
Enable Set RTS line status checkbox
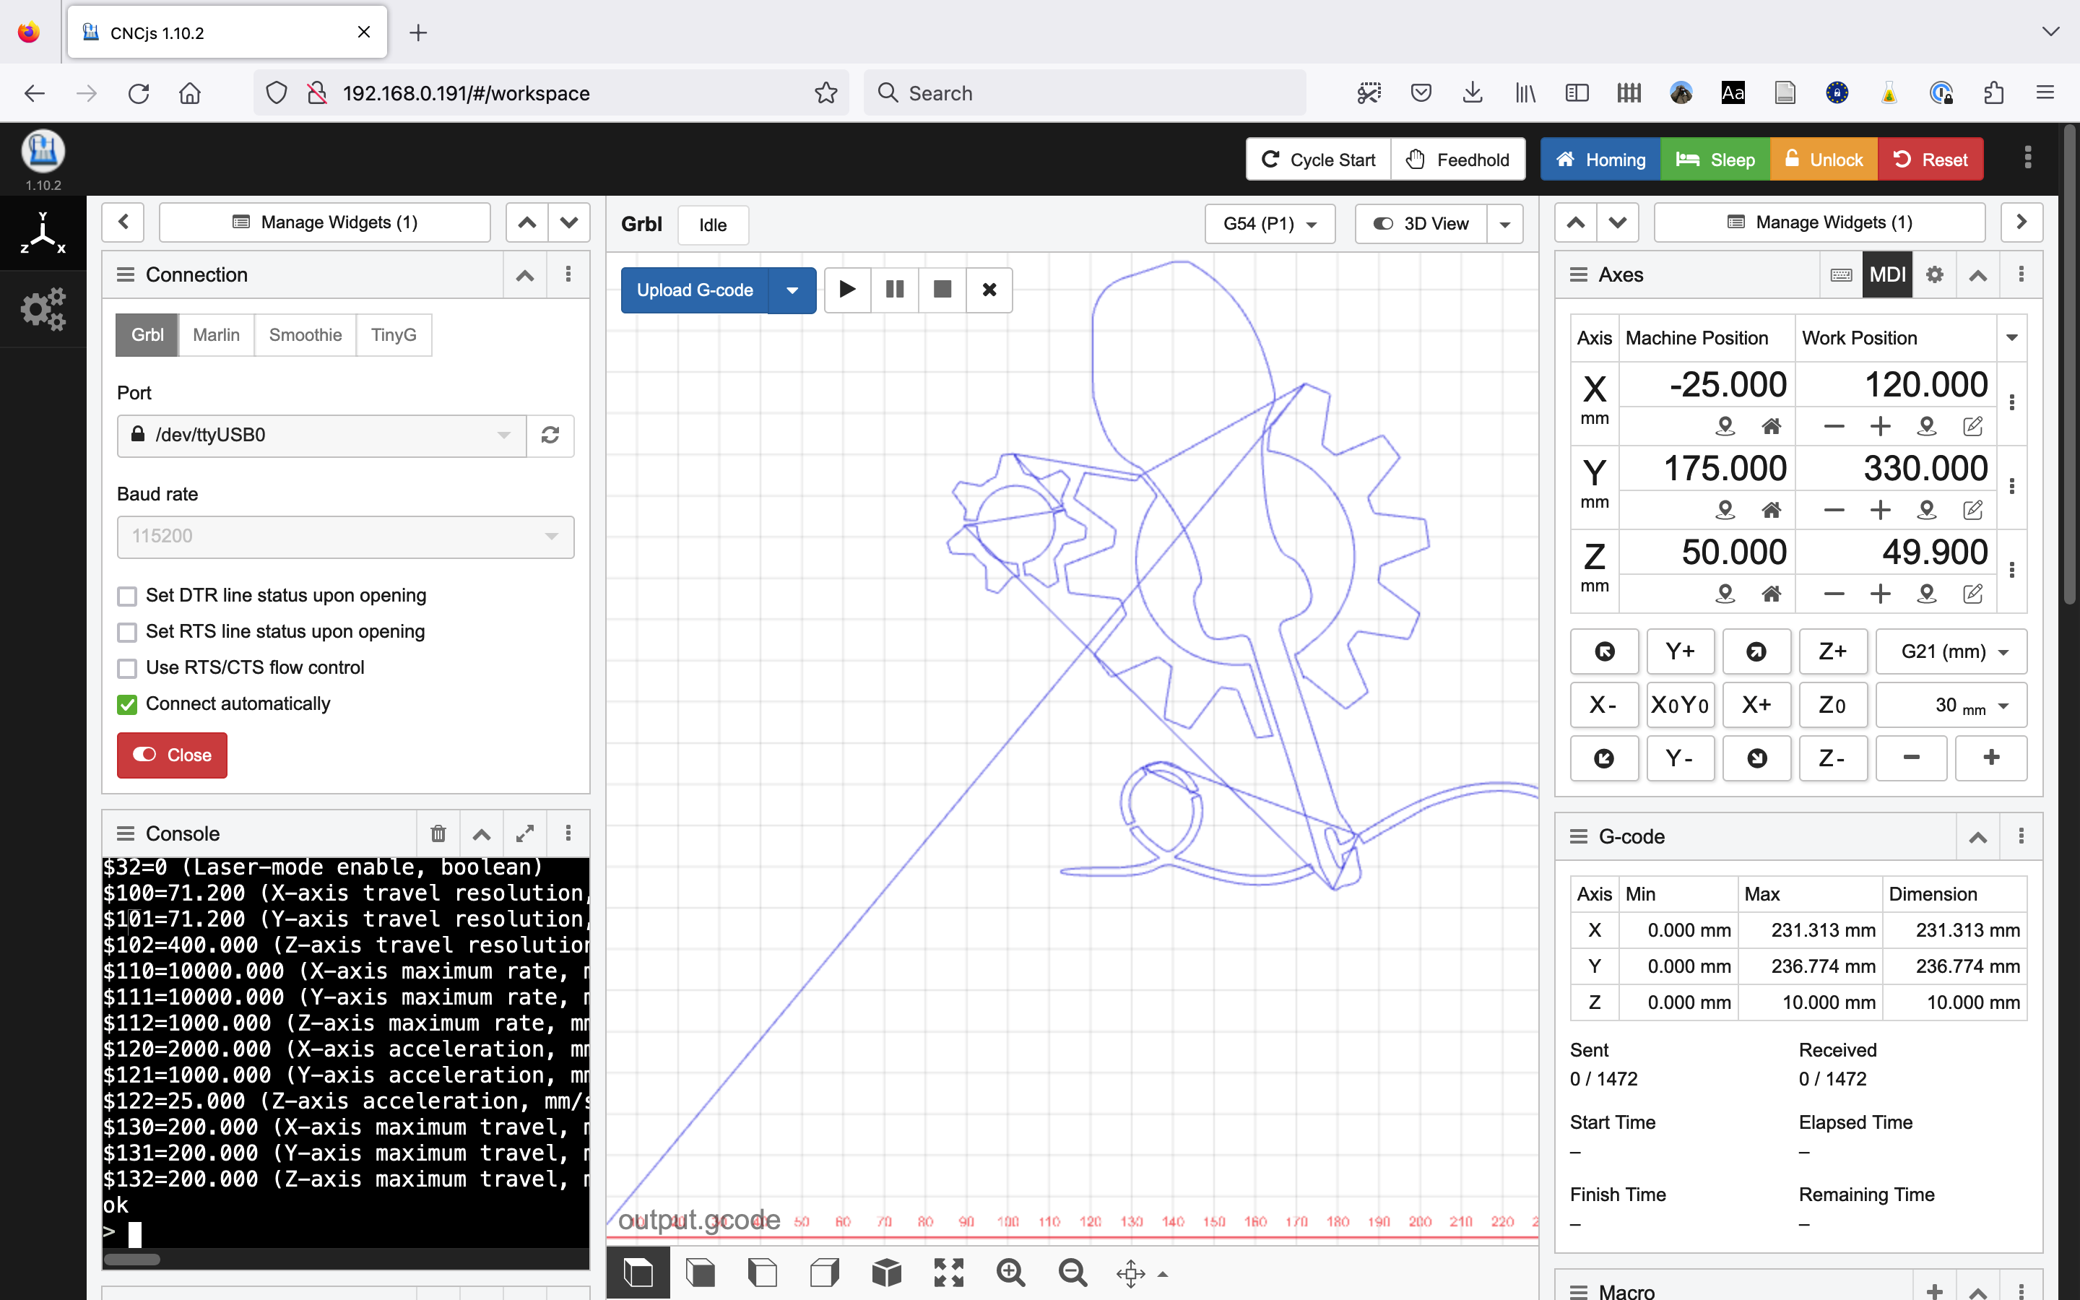(127, 632)
